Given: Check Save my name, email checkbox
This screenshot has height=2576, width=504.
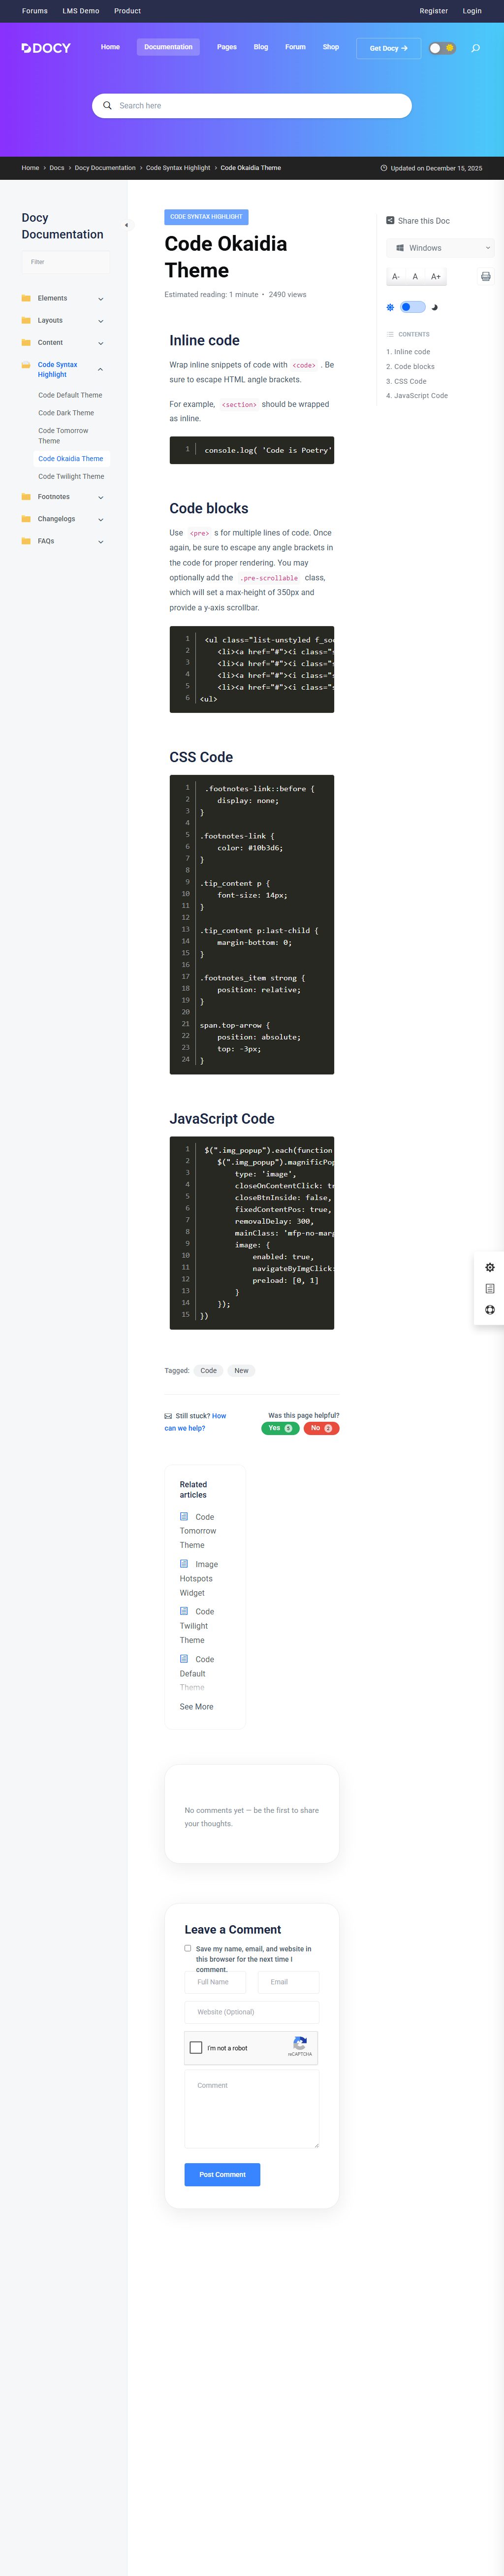Looking at the screenshot, I should [x=188, y=1948].
